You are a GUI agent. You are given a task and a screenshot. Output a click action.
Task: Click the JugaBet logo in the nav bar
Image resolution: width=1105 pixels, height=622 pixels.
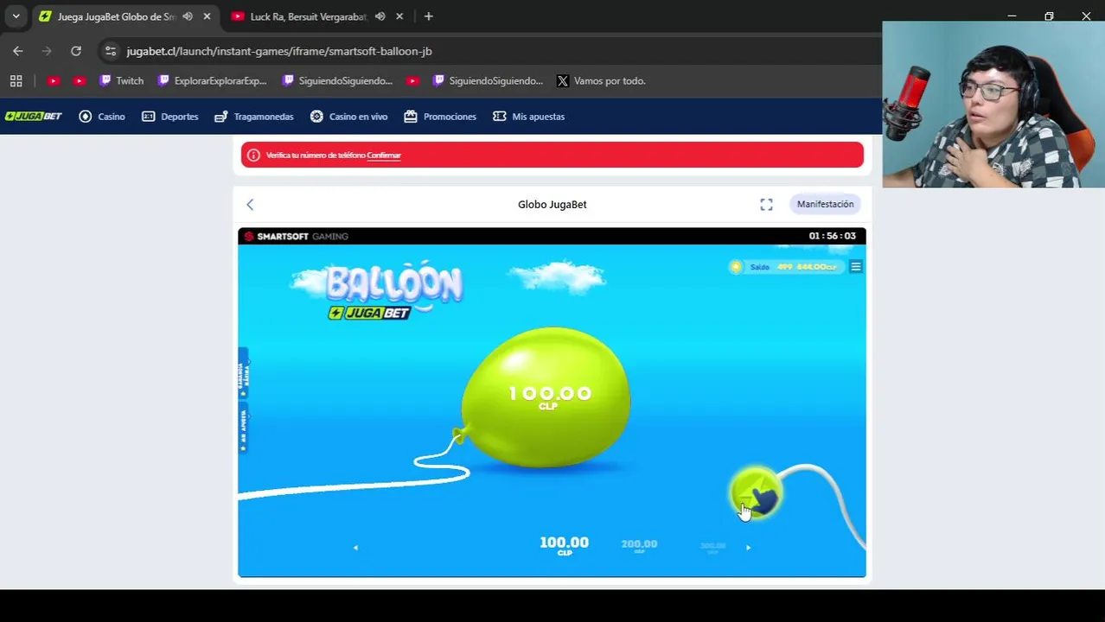pyautogui.click(x=33, y=117)
